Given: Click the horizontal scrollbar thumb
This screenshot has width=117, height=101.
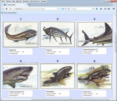Looking at the screenshot, I should click(70, 99).
